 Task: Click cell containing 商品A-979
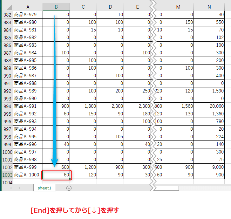28,15
